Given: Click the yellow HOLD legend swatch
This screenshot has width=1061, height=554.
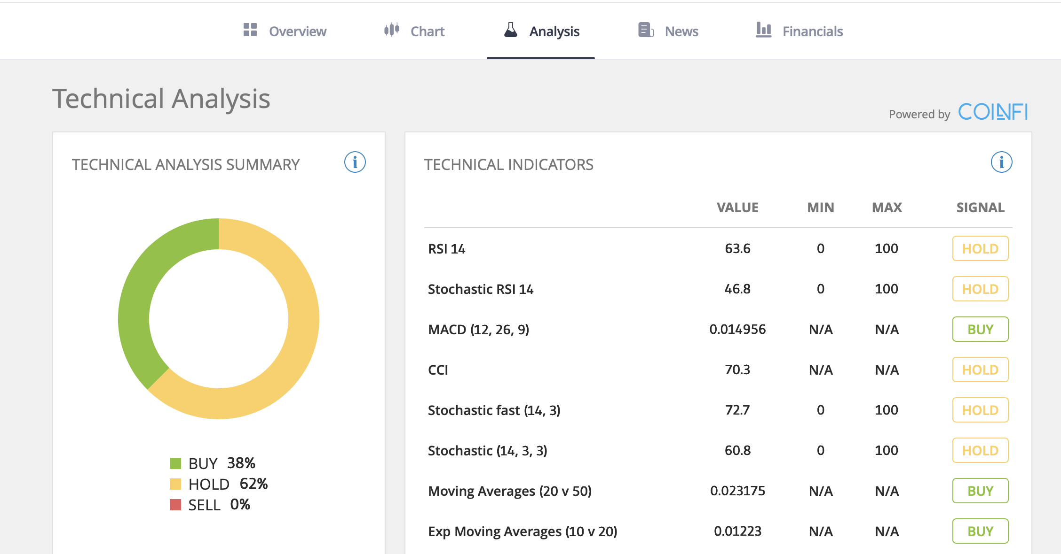Looking at the screenshot, I should tap(175, 484).
